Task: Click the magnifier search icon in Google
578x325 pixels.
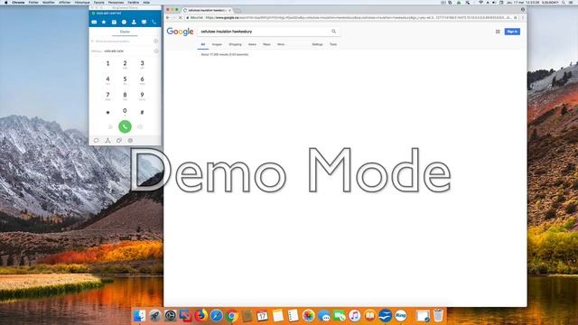Action: coord(333,32)
